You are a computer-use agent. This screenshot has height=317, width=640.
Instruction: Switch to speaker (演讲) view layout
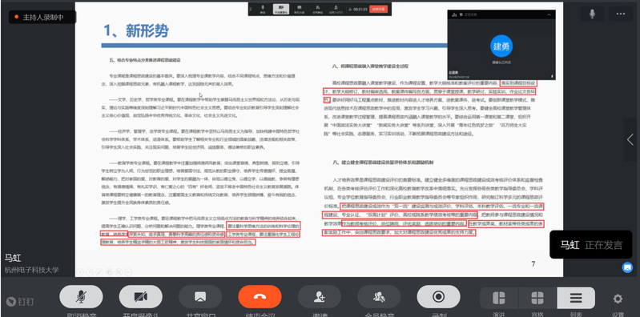(x=499, y=299)
